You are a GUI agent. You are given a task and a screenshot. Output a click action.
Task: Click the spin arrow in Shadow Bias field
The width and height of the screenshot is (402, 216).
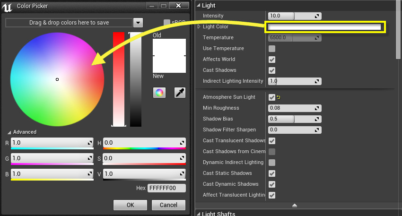point(317,119)
